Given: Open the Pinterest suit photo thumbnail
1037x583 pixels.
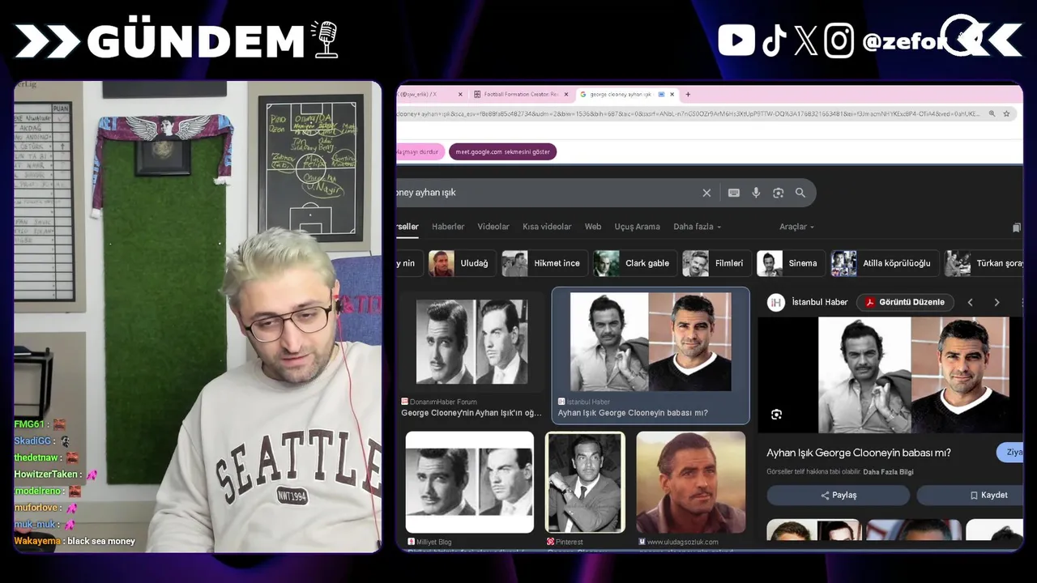Looking at the screenshot, I should click(585, 482).
